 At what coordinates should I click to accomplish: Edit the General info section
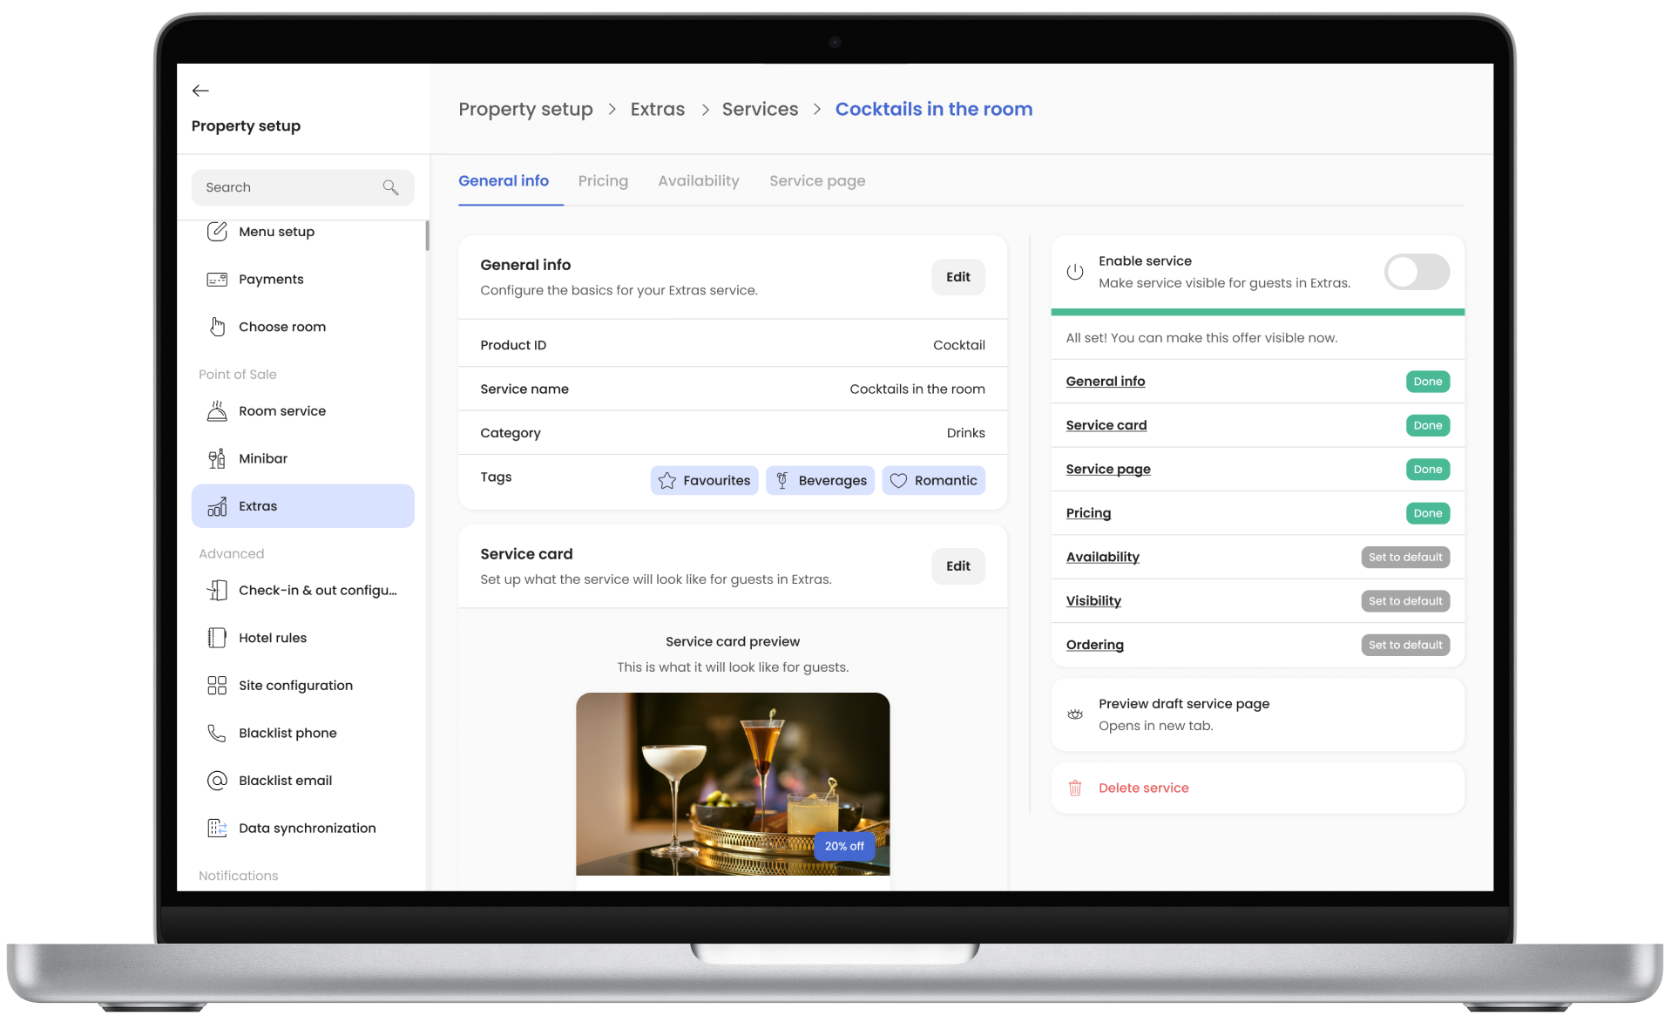957,276
